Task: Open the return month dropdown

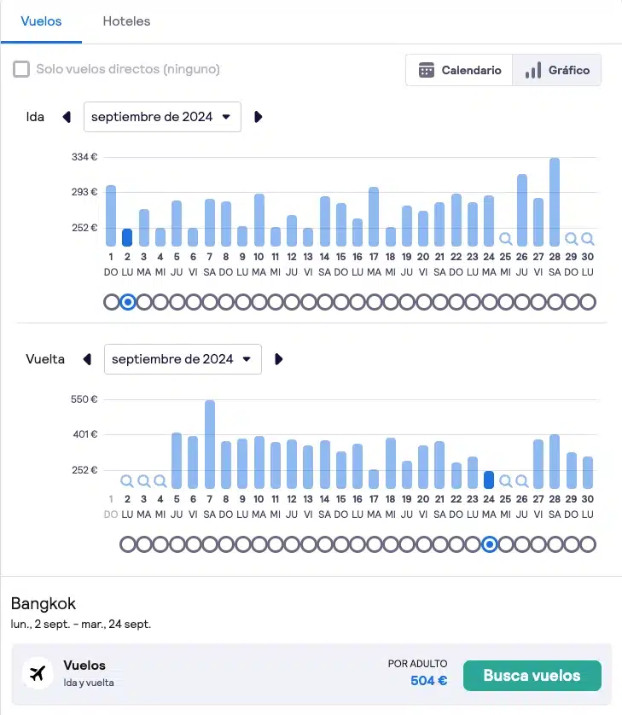Action: pos(183,359)
